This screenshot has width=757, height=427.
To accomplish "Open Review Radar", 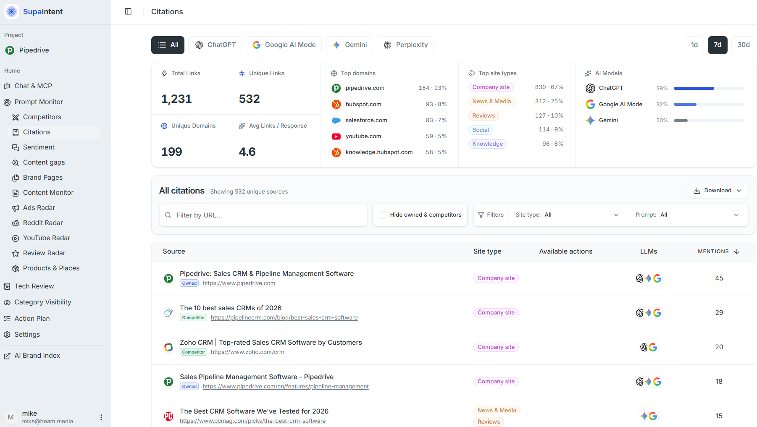I will coord(44,253).
